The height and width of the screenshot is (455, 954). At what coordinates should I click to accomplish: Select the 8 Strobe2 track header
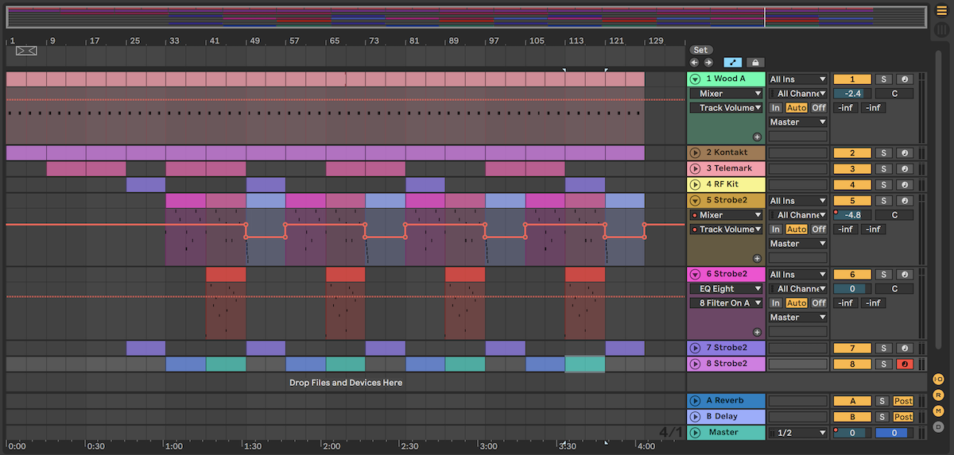pos(726,364)
